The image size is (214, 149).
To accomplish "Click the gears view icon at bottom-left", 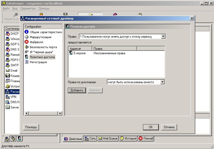I will click(13, 138).
